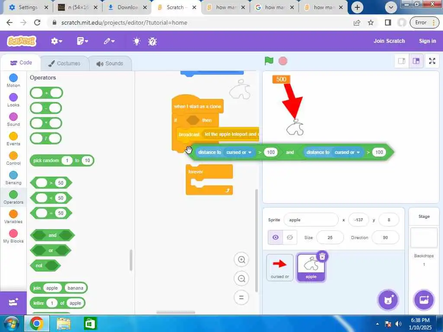Select the Sensing block category
The height and width of the screenshot is (332, 443).
point(13,178)
